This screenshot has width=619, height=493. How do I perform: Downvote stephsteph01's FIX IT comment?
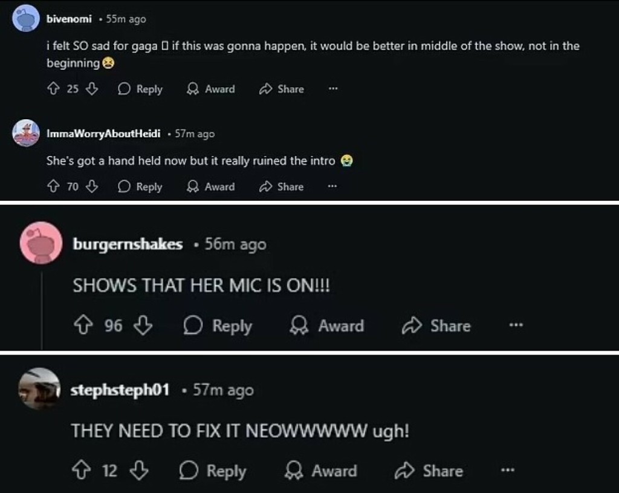pyautogui.click(x=140, y=471)
